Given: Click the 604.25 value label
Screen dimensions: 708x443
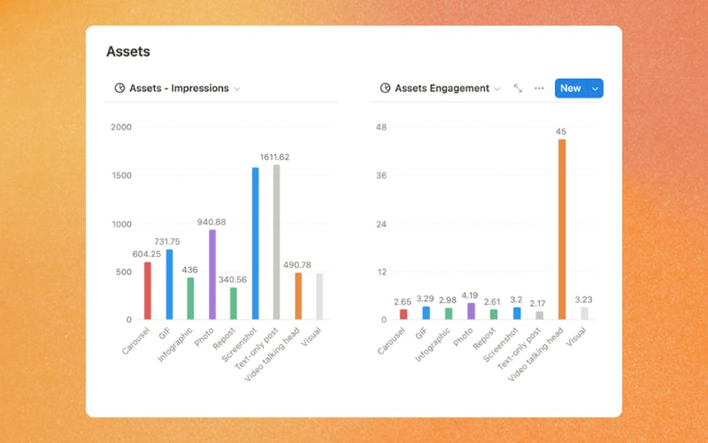Looking at the screenshot, I should click(147, 254).
